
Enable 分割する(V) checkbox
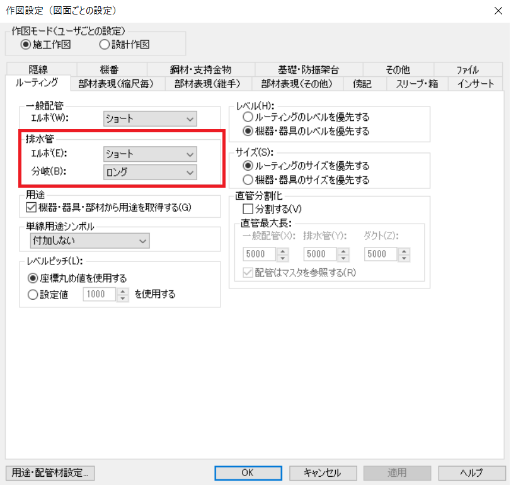tap(248, 208)
